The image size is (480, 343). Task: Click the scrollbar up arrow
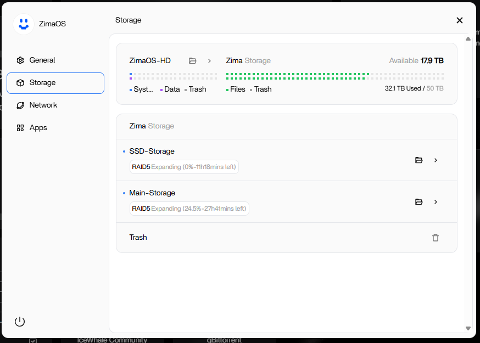(468, 39)
